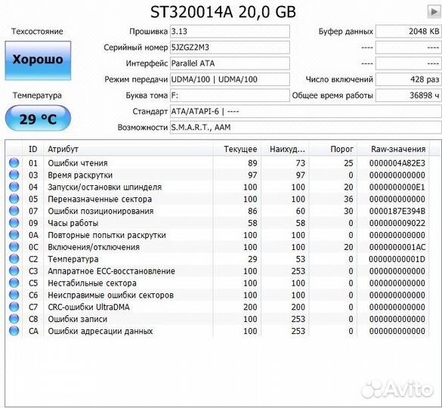Click current value 89 for Ошибки чтения
The image size is (442, 408).
tap(252, 163)
